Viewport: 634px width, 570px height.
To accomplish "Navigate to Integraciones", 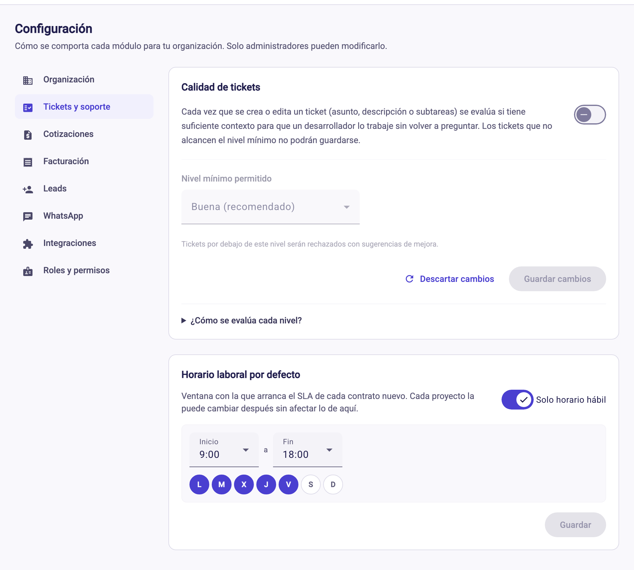I will point(84,243).
